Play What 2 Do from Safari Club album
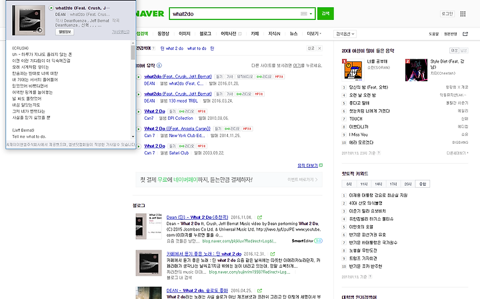 139,147
